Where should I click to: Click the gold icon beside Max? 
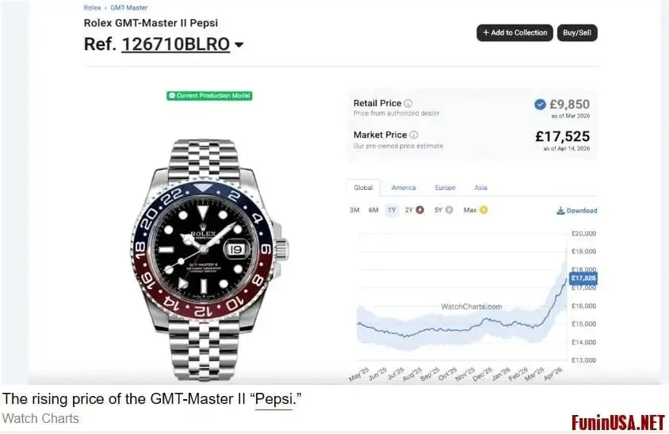pyautogui.click(x=484, y=210)
